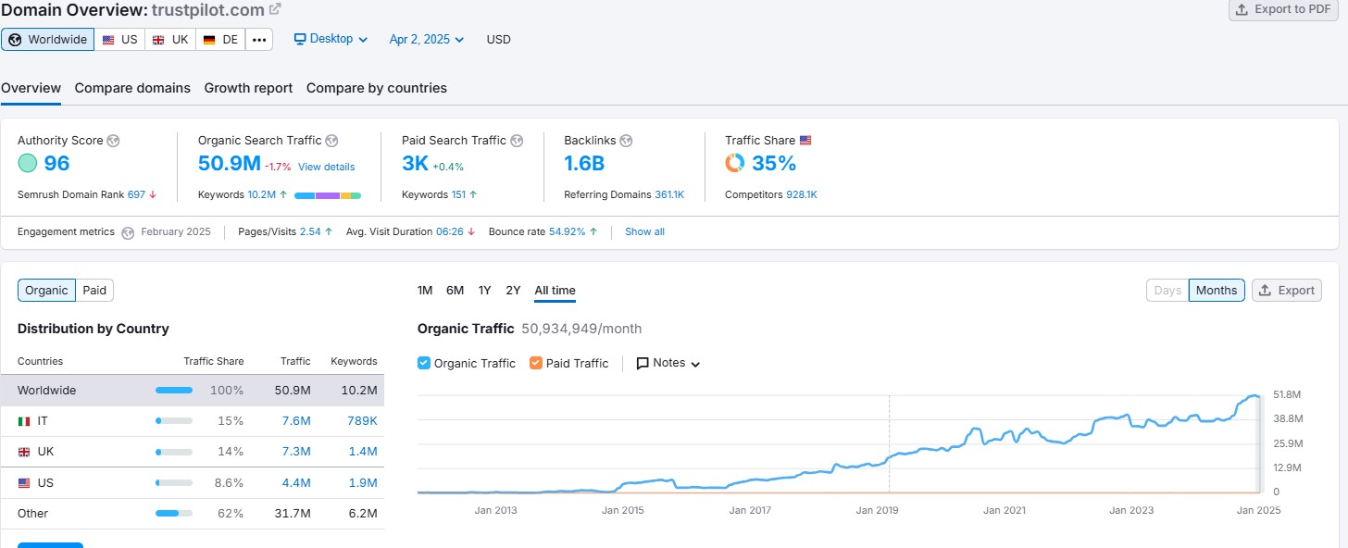Select the Paid distribution toggle
Viewport: 1348px width, 548px height.
94,291
